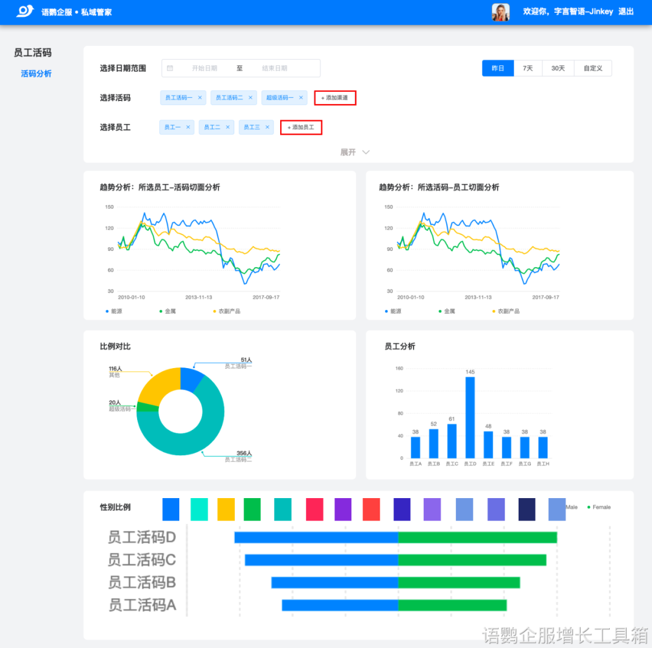Click the 添加员工 button

point(301,128)
